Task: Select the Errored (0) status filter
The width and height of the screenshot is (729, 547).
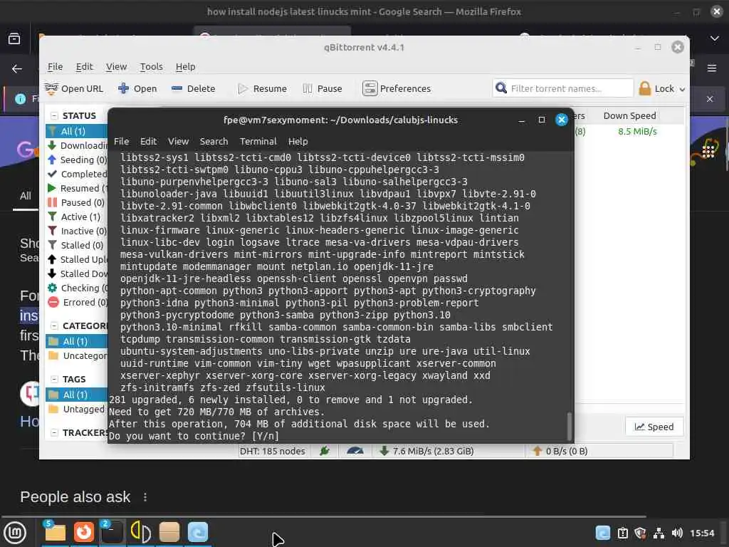Action: click(x=77, y=302)
